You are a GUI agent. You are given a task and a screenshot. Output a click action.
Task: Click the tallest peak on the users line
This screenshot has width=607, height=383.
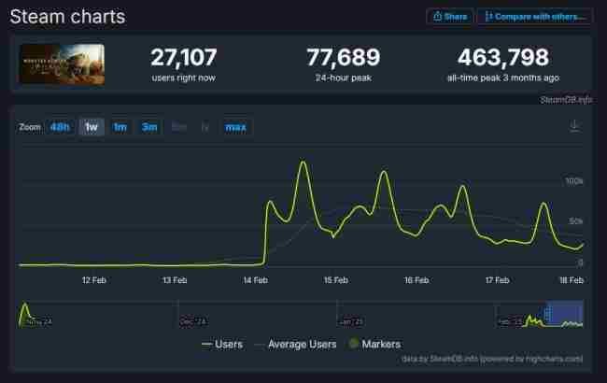coord(303,162)
